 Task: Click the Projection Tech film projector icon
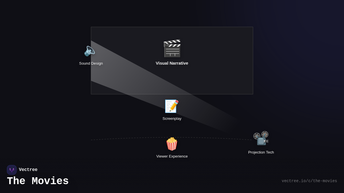[261, 138]
